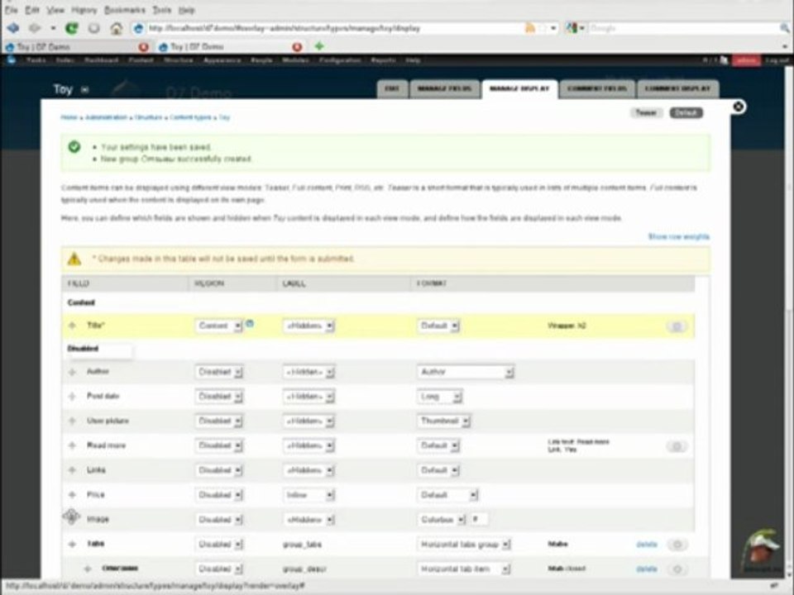Open the browser Home page icon
The width and height of the screenshot is (794, 595).
(x=116, y=28)
